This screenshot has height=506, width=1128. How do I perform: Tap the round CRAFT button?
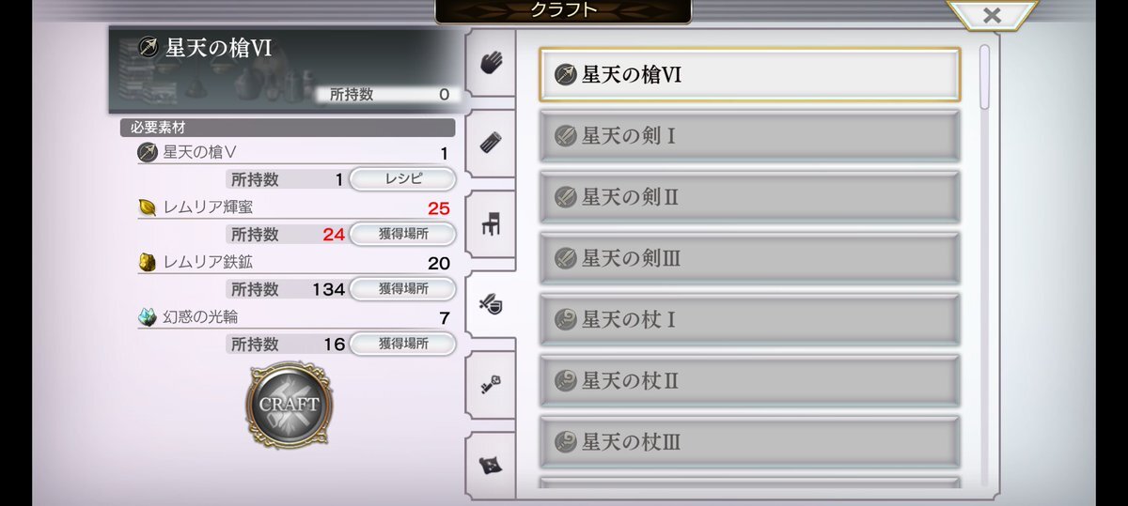pyautogui.click(x=290, y=406)
